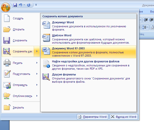Open Customize Quick Access Toolbar dropdown
This screenshot has width=154, height=130.
coord(36,5)
